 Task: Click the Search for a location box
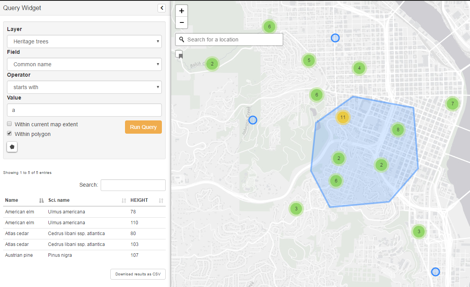(229, 40)
